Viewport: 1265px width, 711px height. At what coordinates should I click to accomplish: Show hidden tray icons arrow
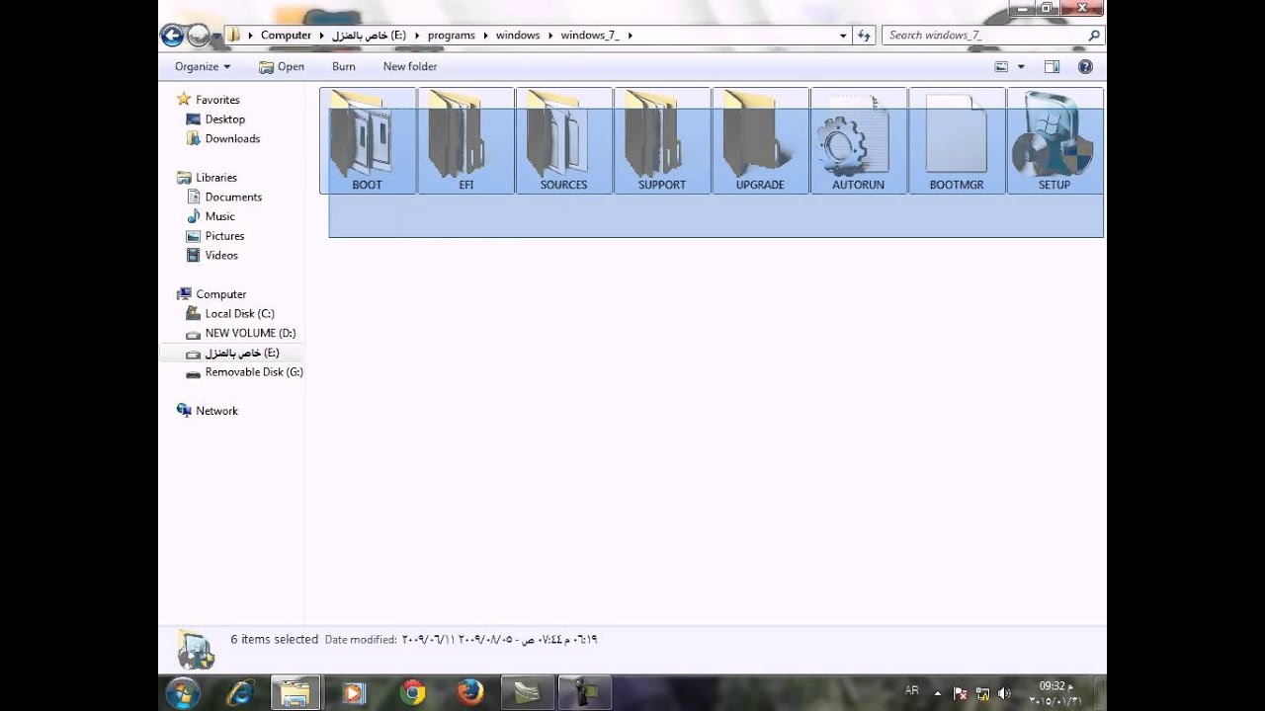pos(938,693)
